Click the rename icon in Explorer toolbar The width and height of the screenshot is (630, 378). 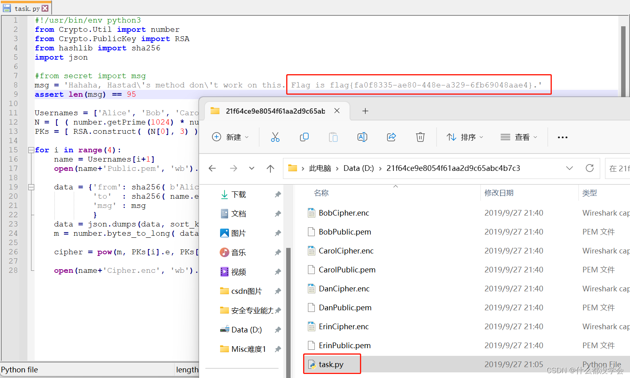(x=362, y=137)
